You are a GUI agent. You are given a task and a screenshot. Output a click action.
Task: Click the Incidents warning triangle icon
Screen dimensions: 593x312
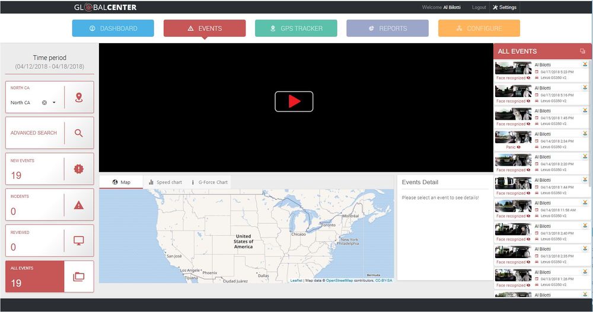pyautogui.click(x=79, y=205)
